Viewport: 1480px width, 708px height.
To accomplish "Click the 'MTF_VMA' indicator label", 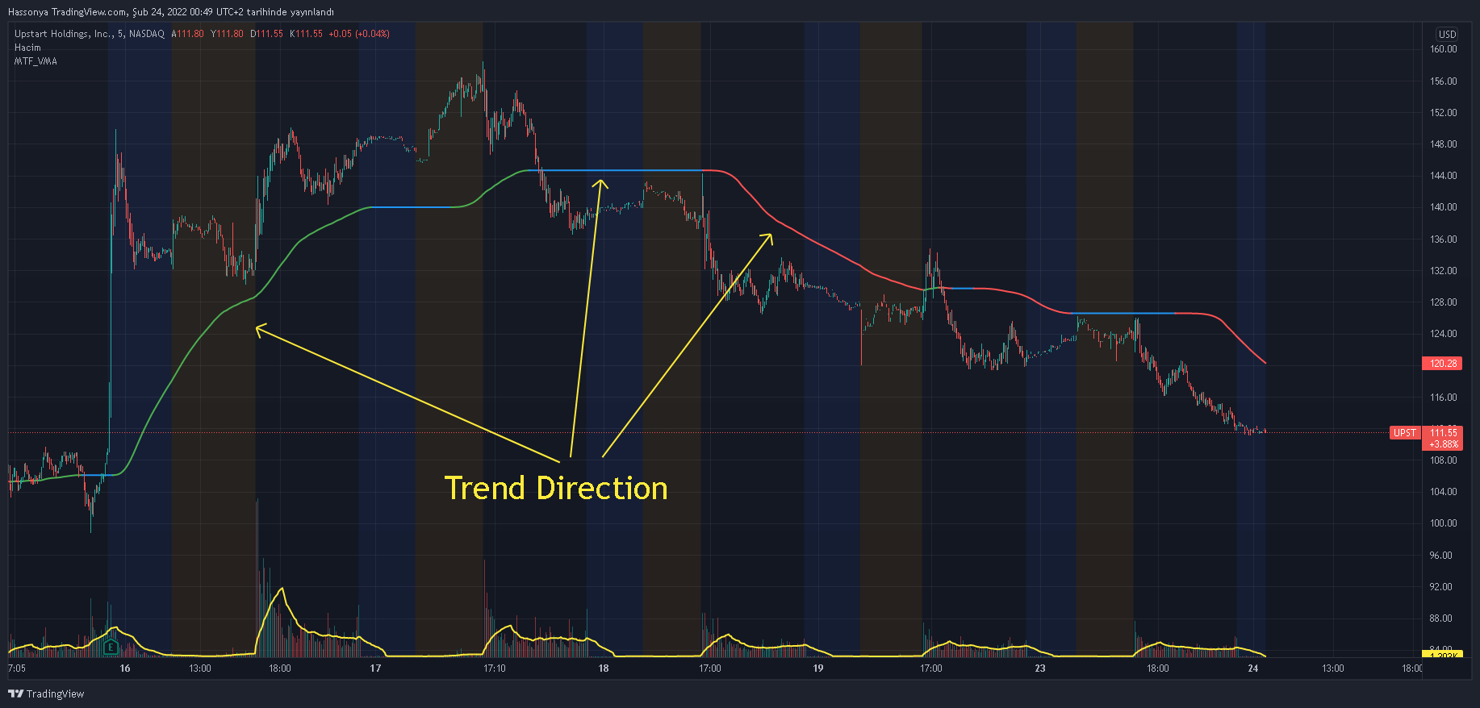I will [36, 61].
